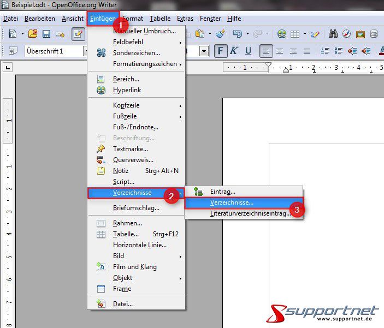Click the Film und Klang icon
Viewport: 384px width, 328px height.
coord(101,266)
